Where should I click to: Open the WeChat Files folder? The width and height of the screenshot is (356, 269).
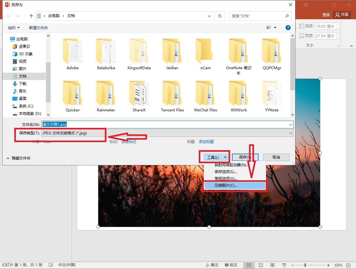point(206,96)
